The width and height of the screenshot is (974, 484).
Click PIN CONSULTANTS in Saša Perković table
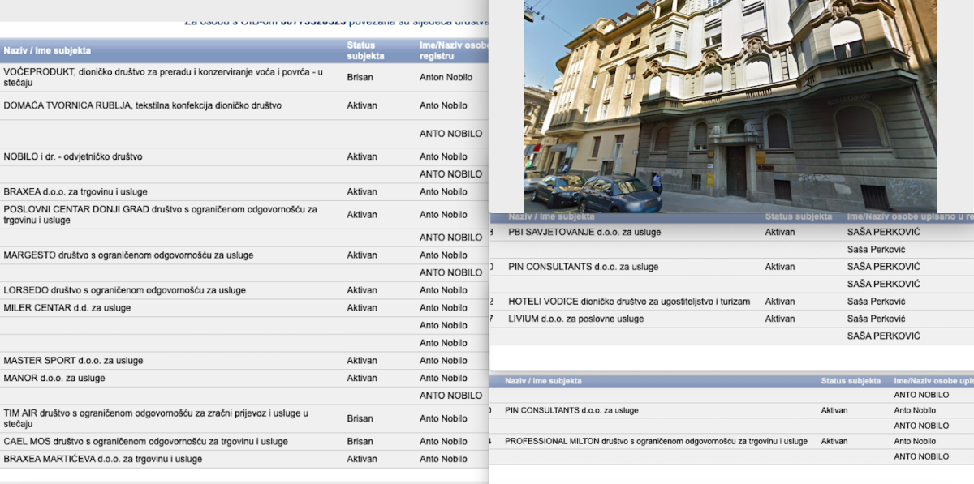click(x=583, y=267)
